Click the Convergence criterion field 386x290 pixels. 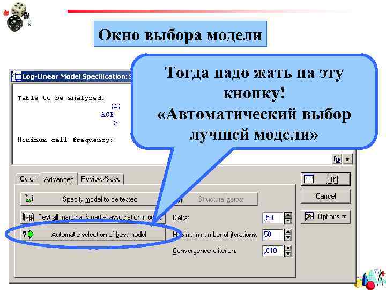[x=273, y=251]
